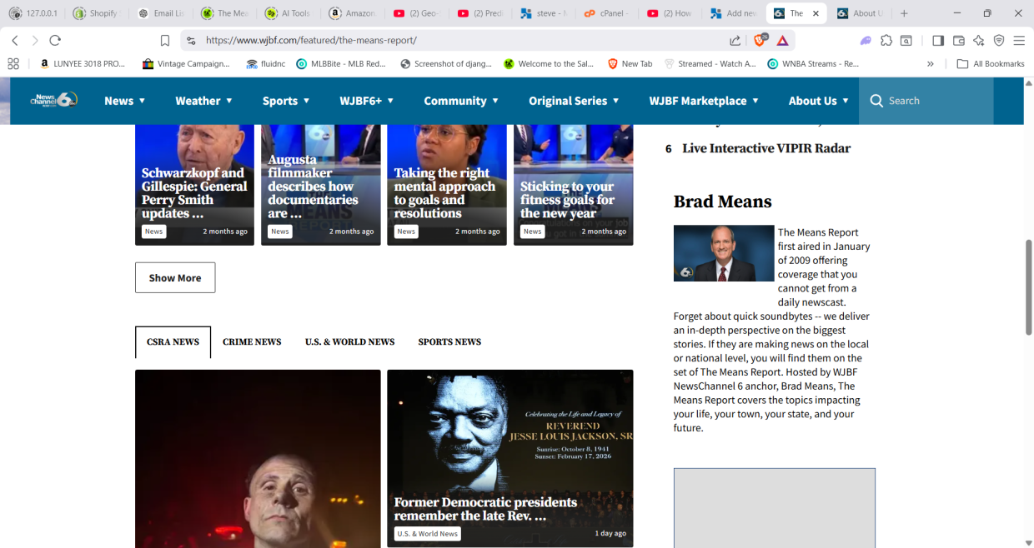
Task: Click the site Search input field
Action: 936,101
